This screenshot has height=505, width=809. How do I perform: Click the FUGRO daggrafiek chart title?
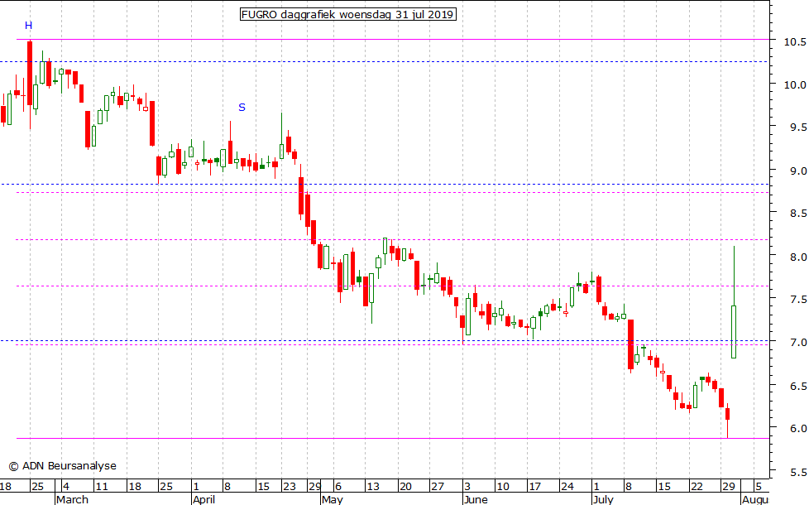pyautogui.click(x=347, y=14)
